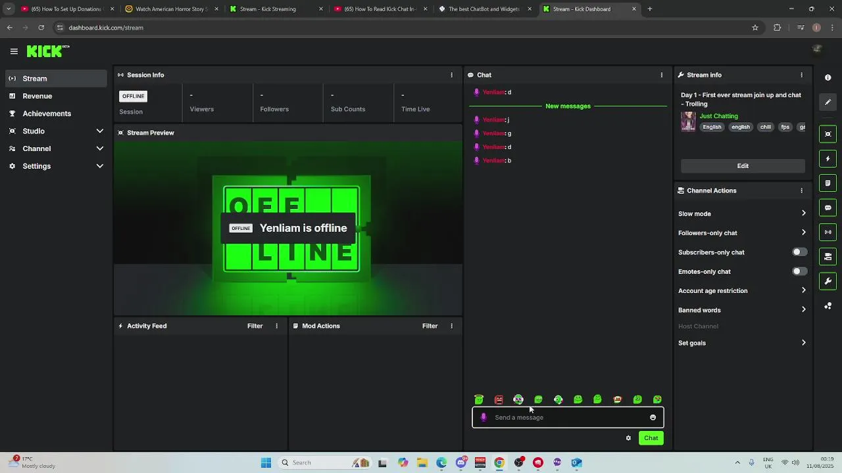The image size is (842, 473).
Task: Click the Send a message field
Action: (568, 417)
